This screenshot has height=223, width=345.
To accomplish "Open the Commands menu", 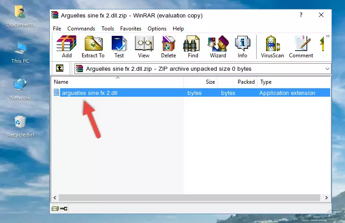I will (x=81, y=29).
